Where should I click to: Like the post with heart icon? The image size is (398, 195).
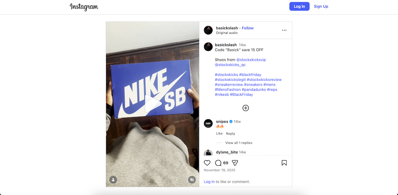point(207,163)
